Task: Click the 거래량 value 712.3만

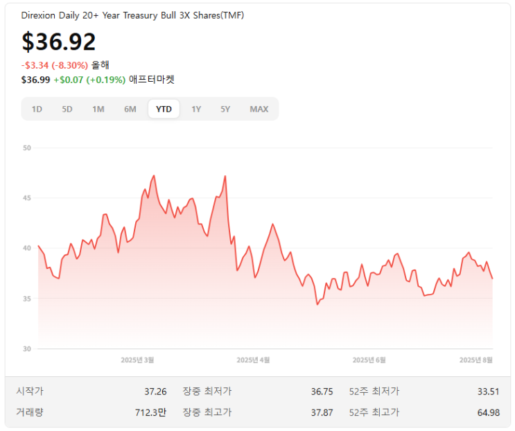Action: pos(150,412)
